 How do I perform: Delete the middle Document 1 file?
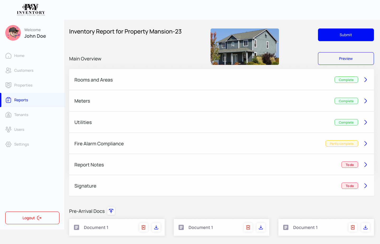pos(248,227)
